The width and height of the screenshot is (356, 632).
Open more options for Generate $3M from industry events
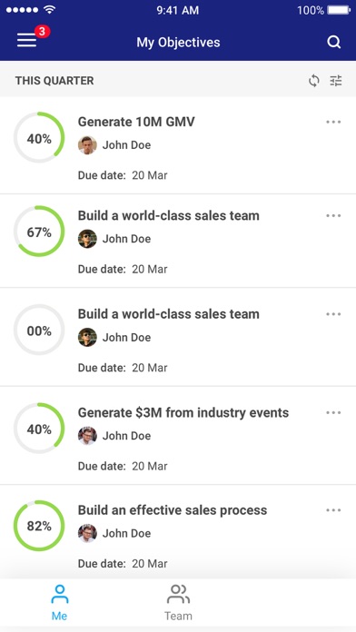(x=333, y=413)
